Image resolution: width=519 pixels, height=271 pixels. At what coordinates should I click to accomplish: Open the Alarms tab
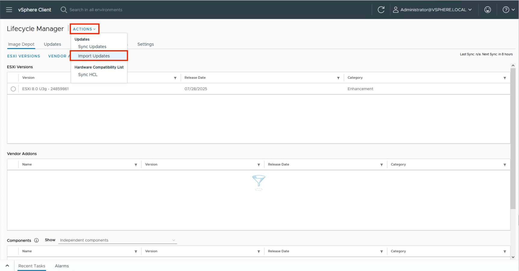62,266
